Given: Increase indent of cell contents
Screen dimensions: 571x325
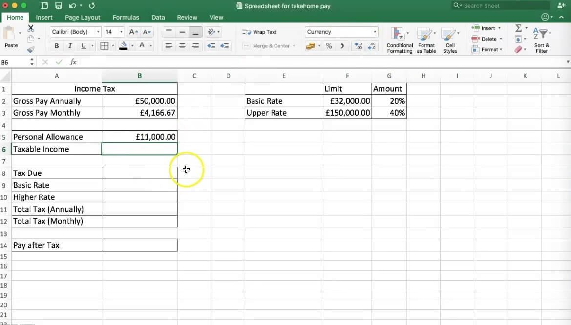Looking at the screenshot, I should (x=225, y=46).
